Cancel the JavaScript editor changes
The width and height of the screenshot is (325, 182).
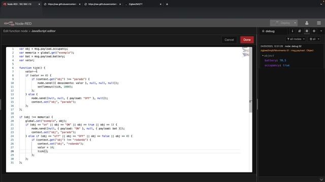[229, 40]
